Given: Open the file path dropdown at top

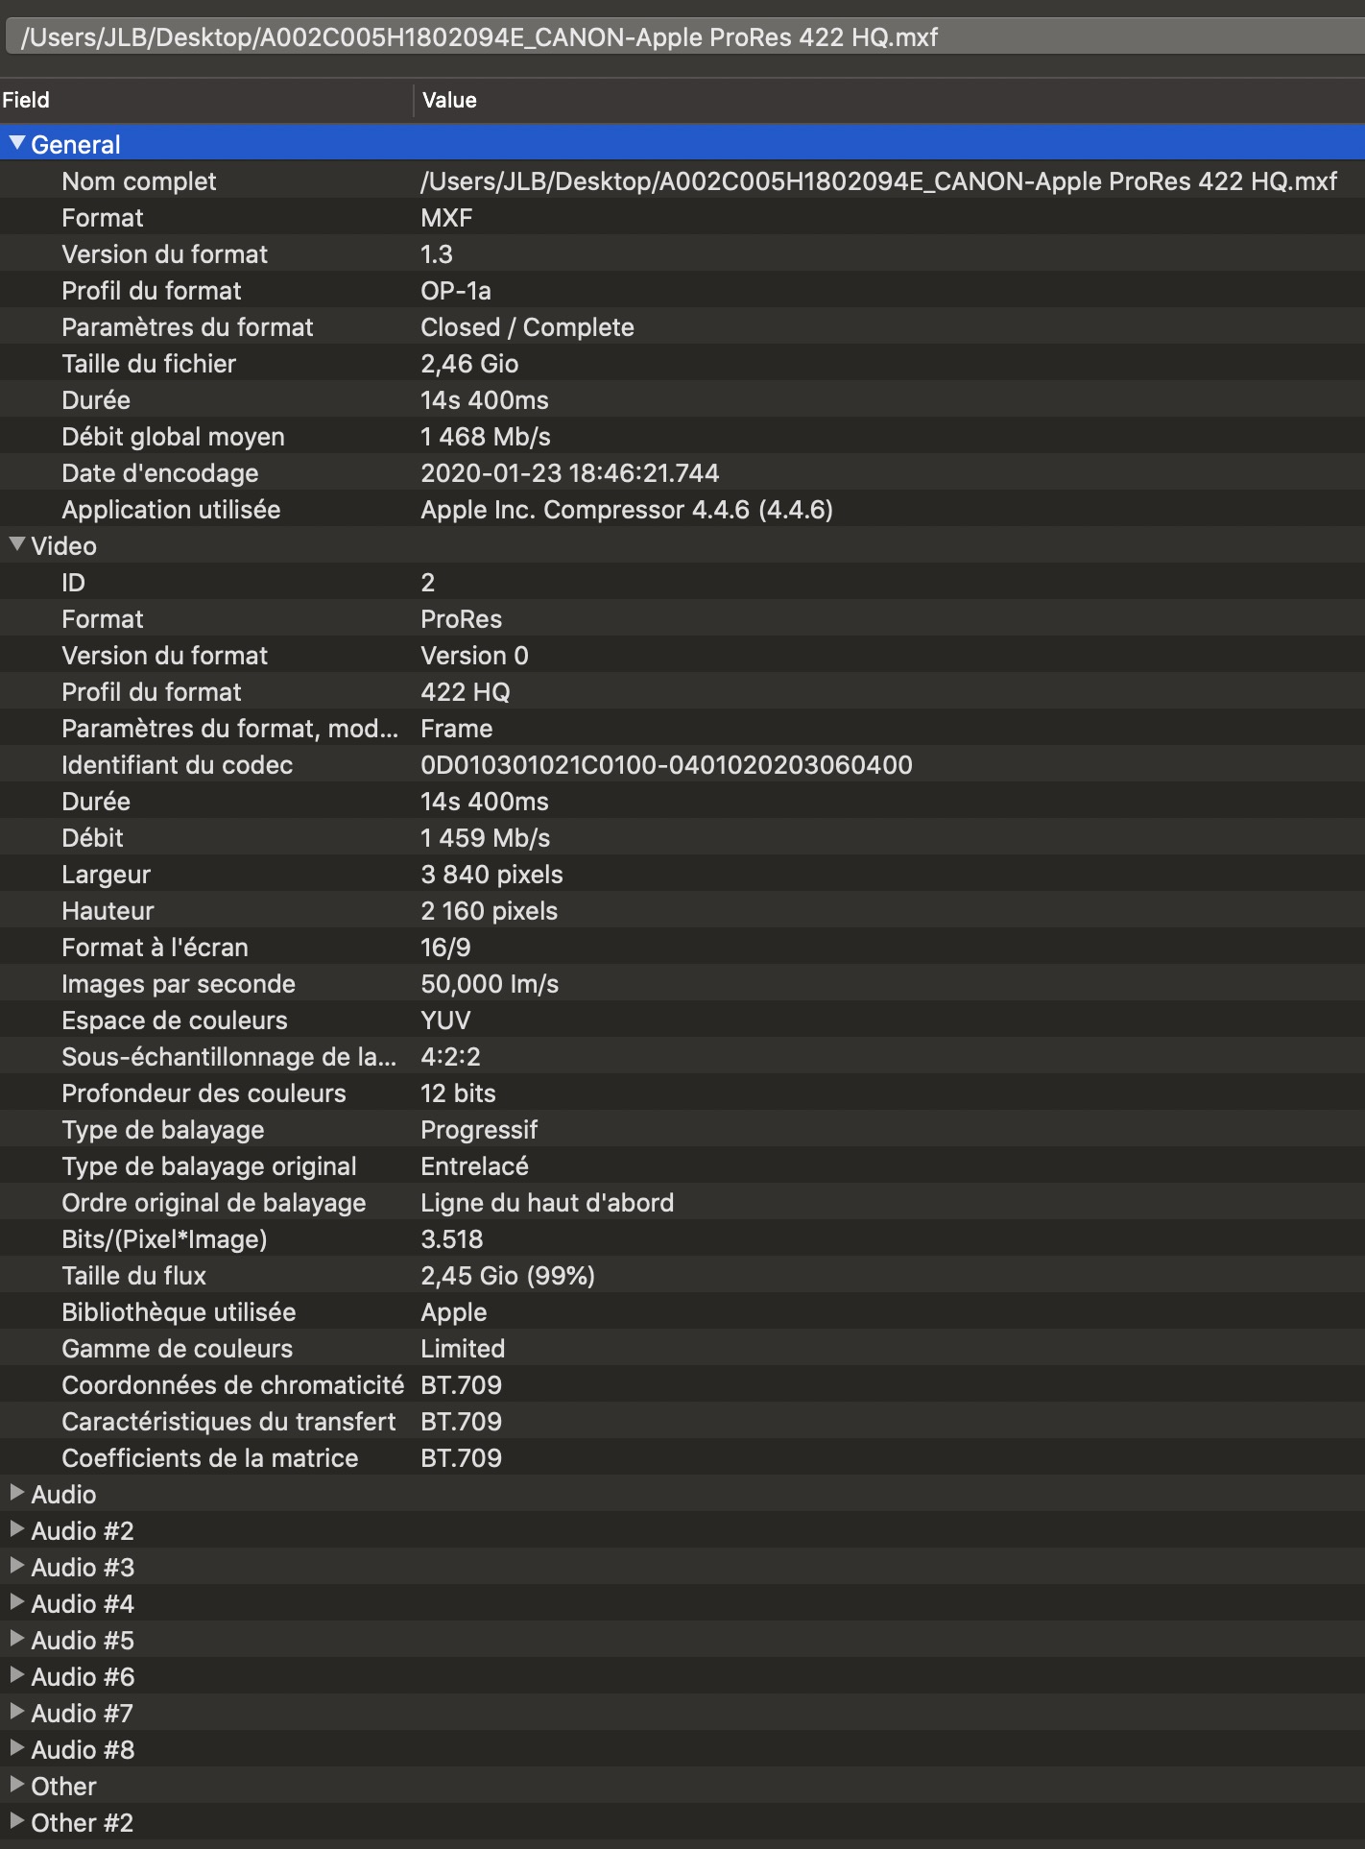Looking at the screenshot, I should 684,37.
